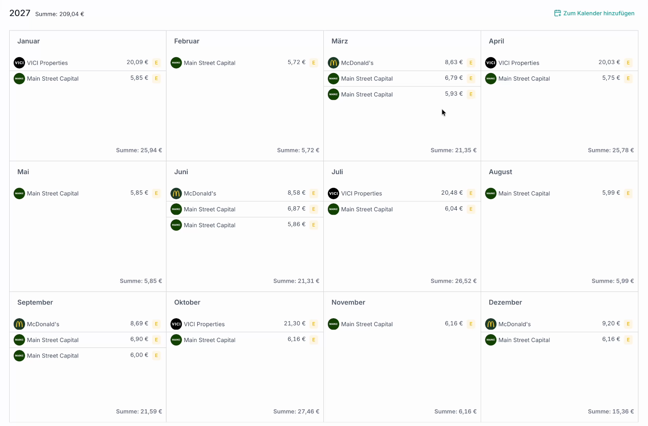Click VICI Properties logo in April

491,63
